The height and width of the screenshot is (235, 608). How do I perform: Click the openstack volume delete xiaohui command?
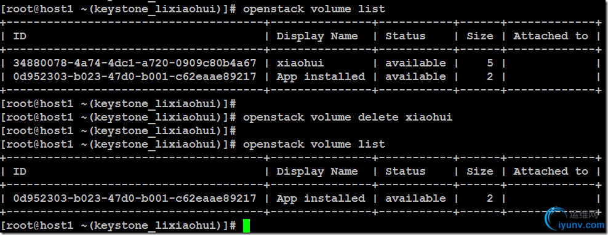348,117
